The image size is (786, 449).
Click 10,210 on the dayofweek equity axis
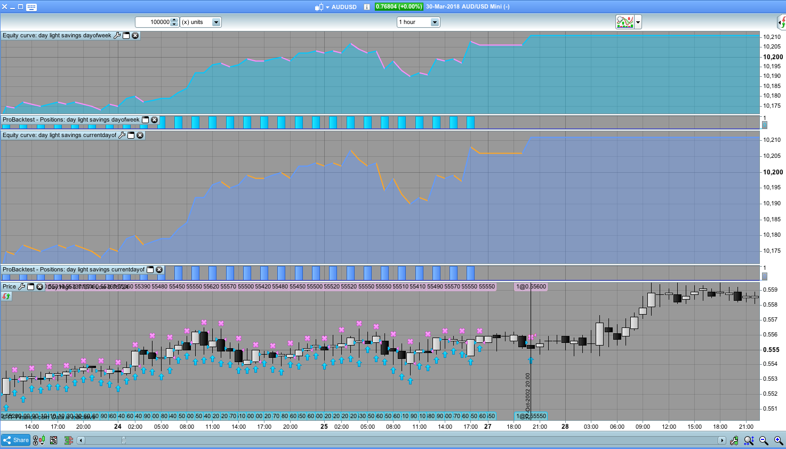772,37
